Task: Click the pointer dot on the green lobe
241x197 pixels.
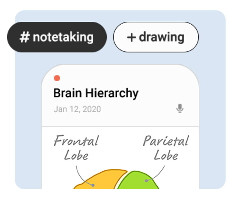Action: 146,181
